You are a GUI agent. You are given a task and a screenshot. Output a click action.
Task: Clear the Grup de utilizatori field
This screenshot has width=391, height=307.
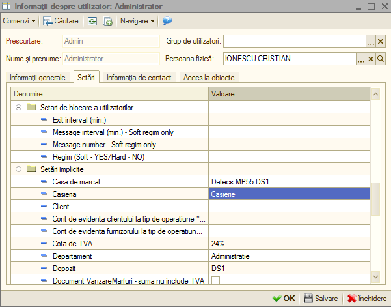pos(381,41)
